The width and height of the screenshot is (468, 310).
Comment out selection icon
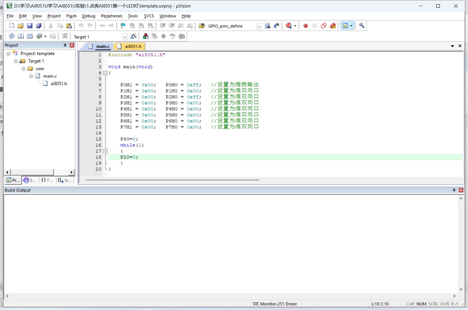coord(181,26)
